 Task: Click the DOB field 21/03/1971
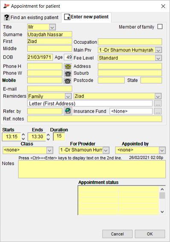[40, 57]
